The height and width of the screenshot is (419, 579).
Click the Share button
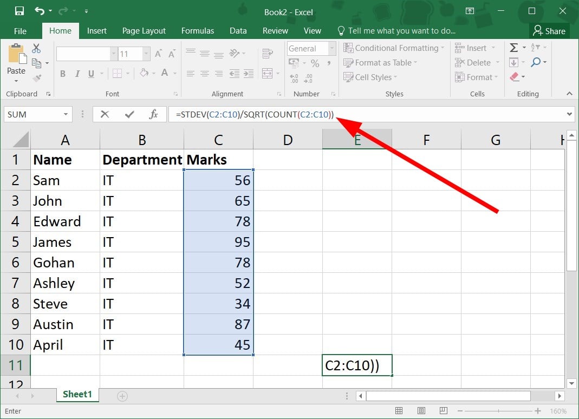coord(549,31)
